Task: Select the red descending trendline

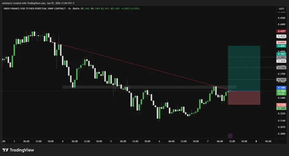Action: click(140, 66)
